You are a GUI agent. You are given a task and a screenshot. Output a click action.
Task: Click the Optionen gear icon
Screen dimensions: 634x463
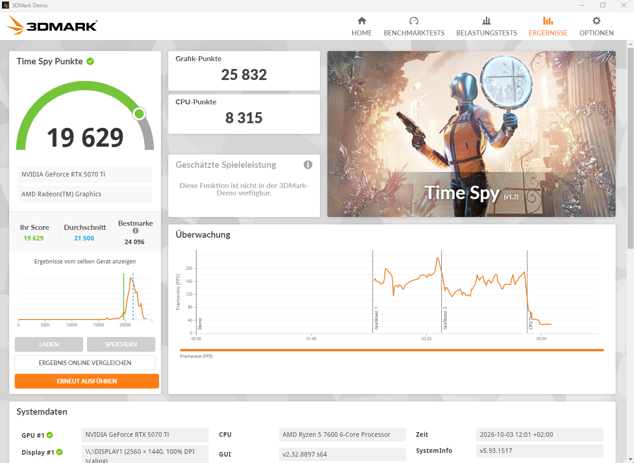tap(596, 21)
